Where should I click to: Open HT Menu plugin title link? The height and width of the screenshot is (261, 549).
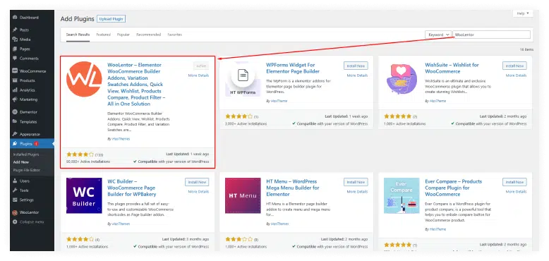click(293, 188)
